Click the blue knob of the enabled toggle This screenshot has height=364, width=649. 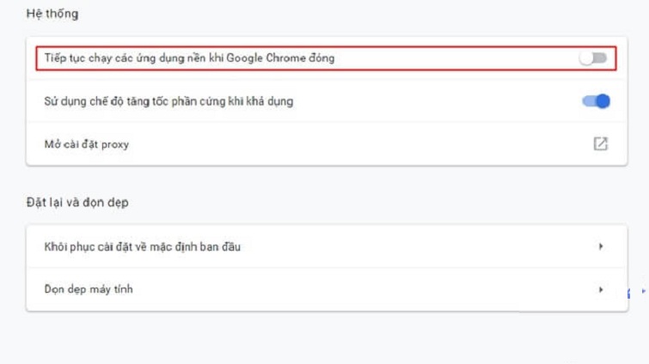click(603, 101)
